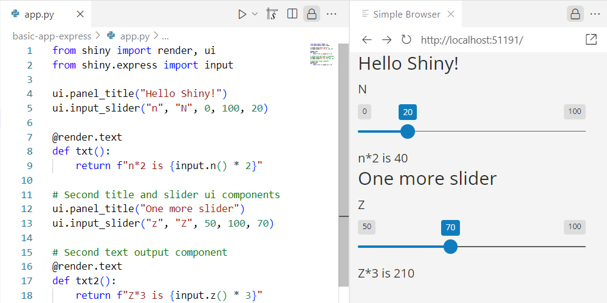
Task: Select the Simple Browser tab
Action: tap(406, 14)
